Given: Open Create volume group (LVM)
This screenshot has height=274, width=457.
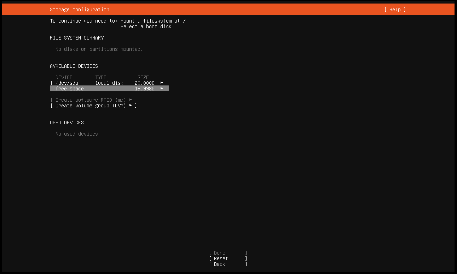Looking at the screenshot, I should point(94,106).
